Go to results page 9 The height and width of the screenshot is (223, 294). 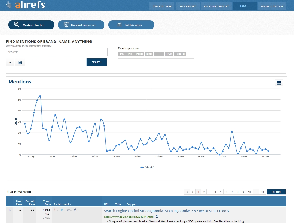[x=243, y=192]
